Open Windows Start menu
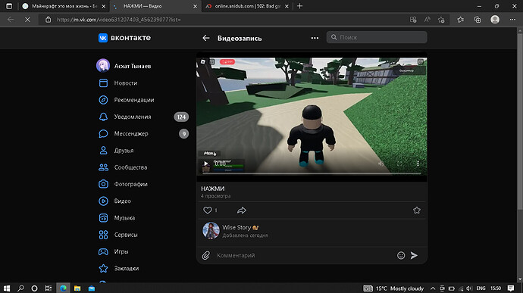Viewport: 523px width, 293px height. pos(7,288)
